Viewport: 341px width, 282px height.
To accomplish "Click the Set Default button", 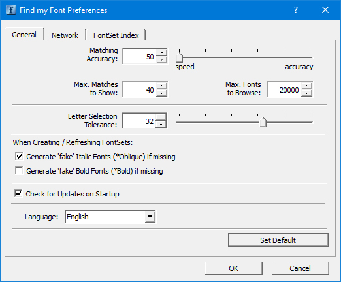I will point(278,240).
